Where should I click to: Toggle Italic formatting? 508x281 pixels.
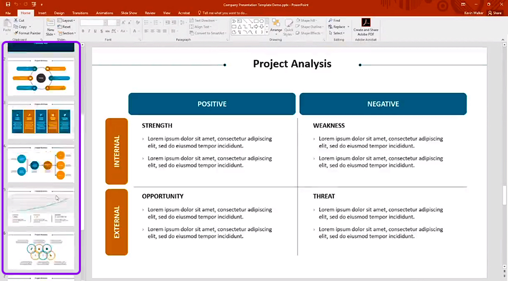(89, 31)
